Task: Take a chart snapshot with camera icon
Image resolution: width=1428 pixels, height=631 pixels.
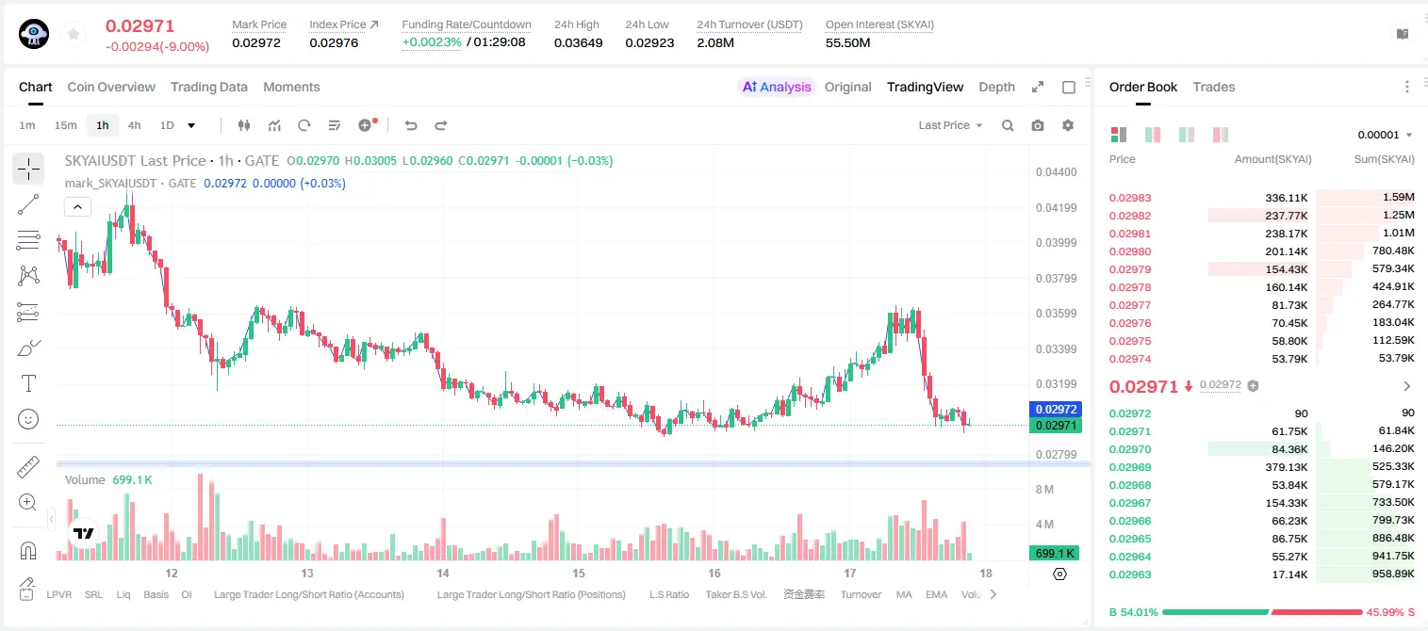Action: click(1038, 125)
